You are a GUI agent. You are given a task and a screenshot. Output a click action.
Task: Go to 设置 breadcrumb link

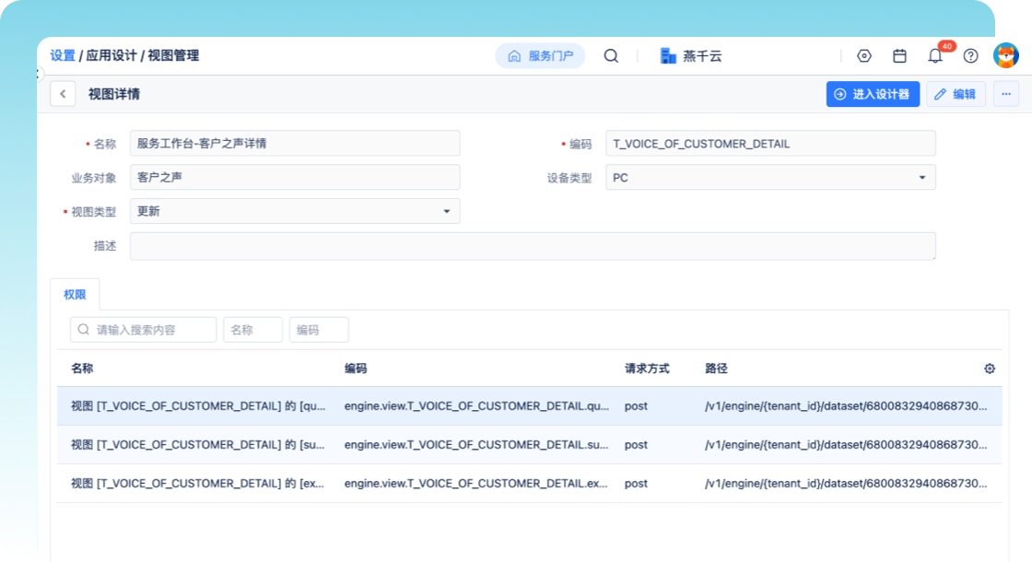pyautogui.click(x=64, y=56)
